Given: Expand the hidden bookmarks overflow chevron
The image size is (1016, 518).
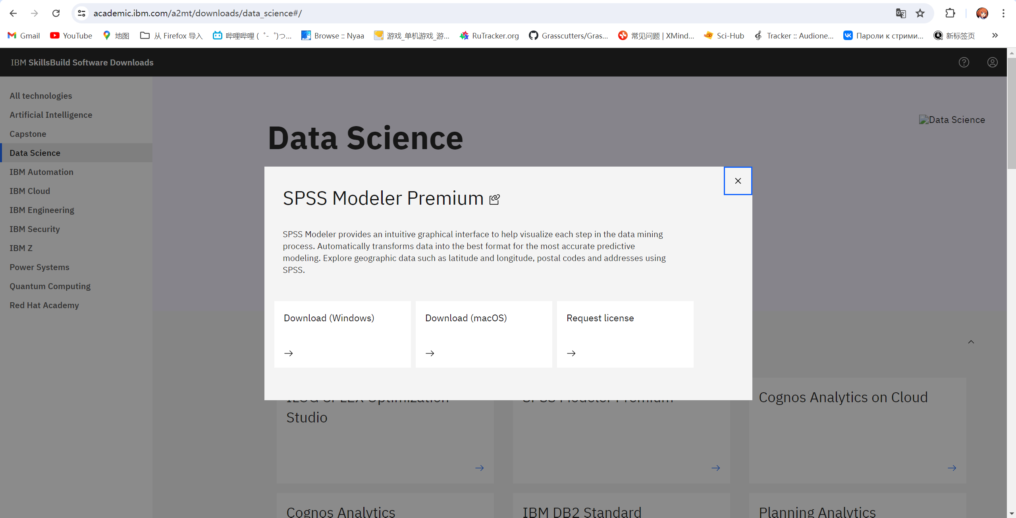Looking at the screenshot, I should (995, 35).
